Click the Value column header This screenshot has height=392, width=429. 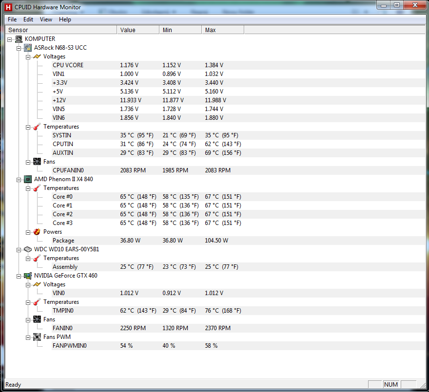[138, 30]
